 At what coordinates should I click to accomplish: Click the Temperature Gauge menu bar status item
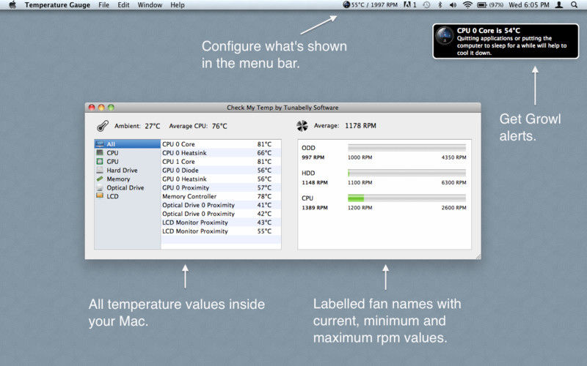pos(370,5)
